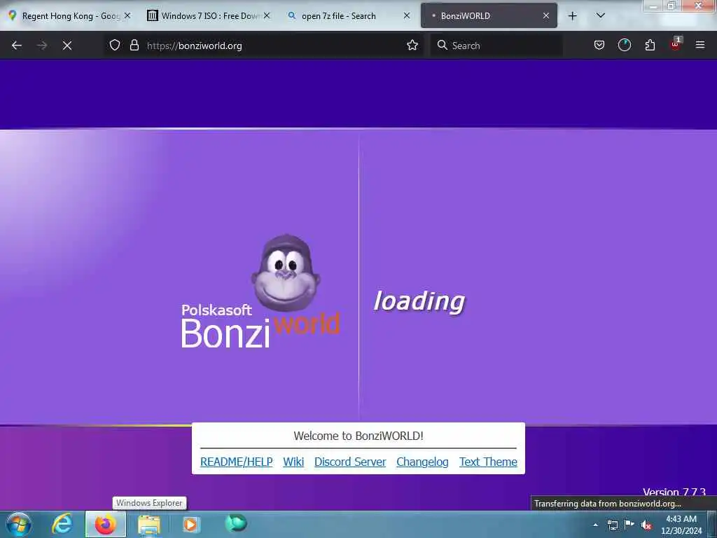The image size is (717, 538).
Task: Open the Action Center flag icon
Action: (x=629, y=525)
